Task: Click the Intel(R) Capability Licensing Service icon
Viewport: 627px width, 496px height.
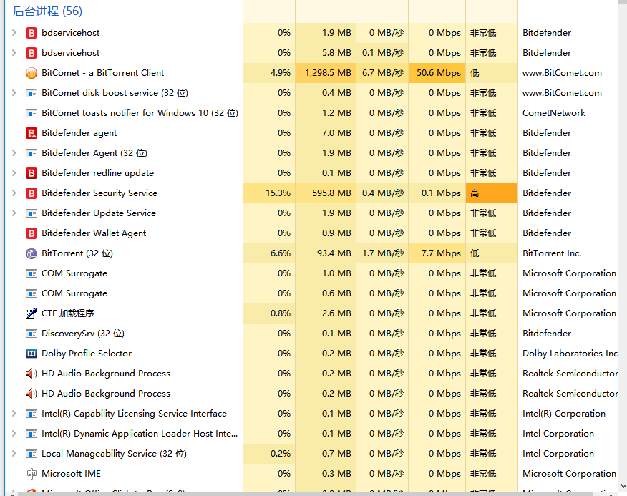Action: pos(31,414)
